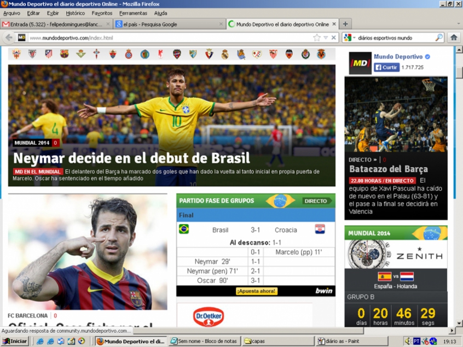
Task: Open the Valencia bat crest link
Action: pyautogui.click(x=289, y=54)
